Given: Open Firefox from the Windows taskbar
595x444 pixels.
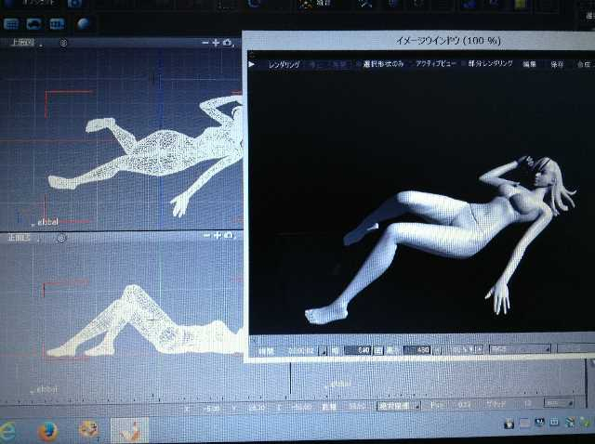Looking at the screenshot, I should click(48, 429).
